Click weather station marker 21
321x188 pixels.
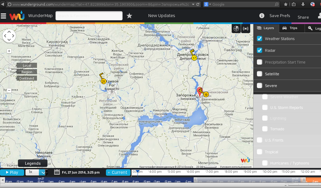click(x=104, y=81)
